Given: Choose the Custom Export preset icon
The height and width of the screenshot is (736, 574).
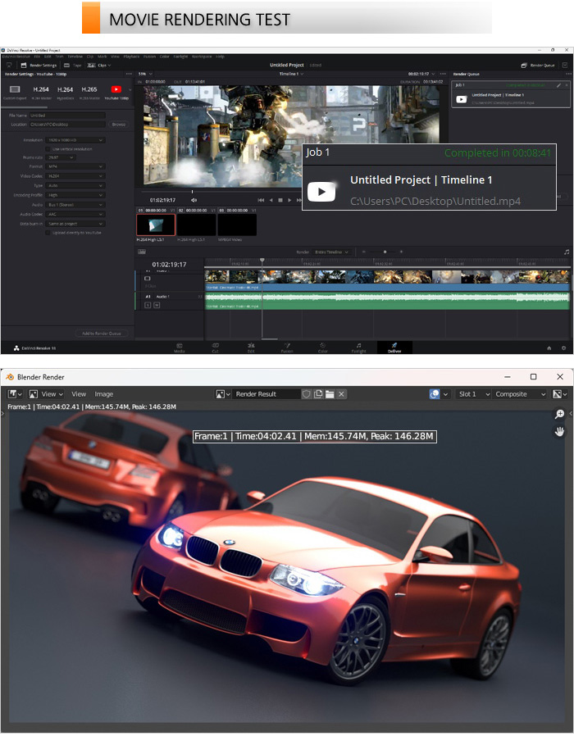Looking at the screenshot, I should pos(15,89).
